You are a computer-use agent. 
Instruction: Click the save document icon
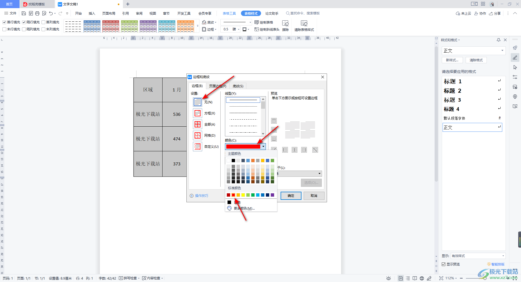24,13
